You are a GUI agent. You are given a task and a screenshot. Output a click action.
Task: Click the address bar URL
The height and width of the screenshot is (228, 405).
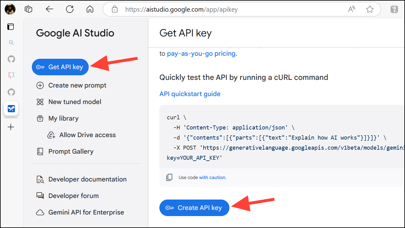181,9
